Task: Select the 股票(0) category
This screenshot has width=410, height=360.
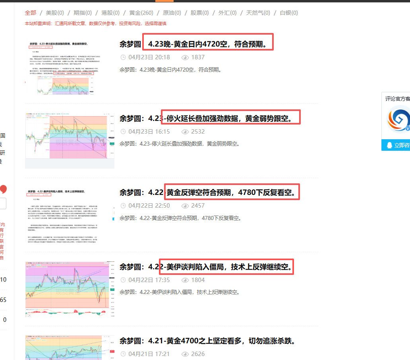Action: click(x=199, y=13)
